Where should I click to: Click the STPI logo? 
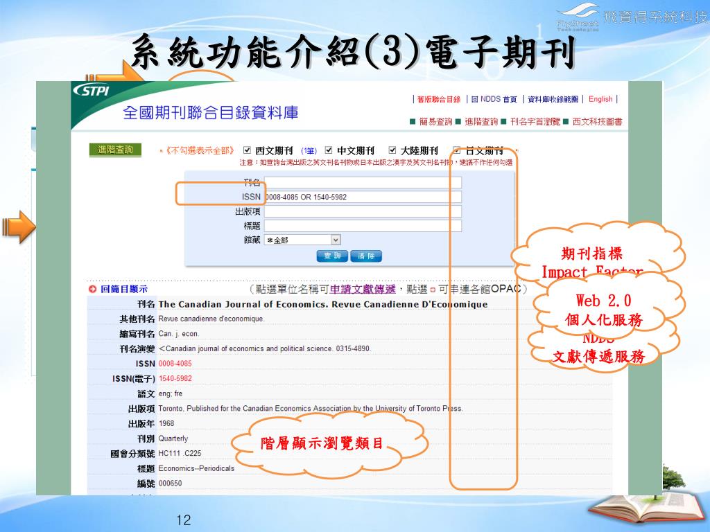(x=92, y=91)
